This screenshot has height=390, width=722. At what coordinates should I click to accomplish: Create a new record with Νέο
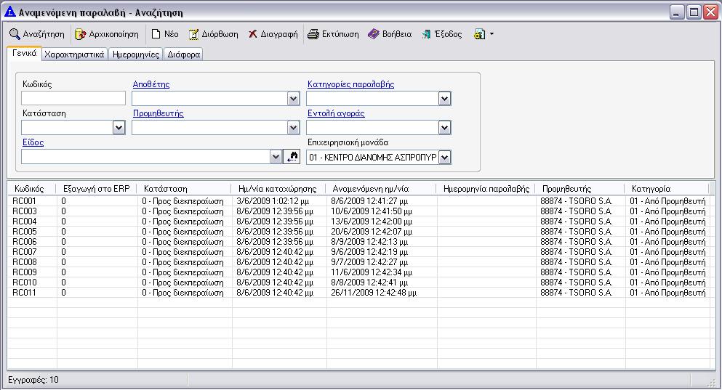165,34
